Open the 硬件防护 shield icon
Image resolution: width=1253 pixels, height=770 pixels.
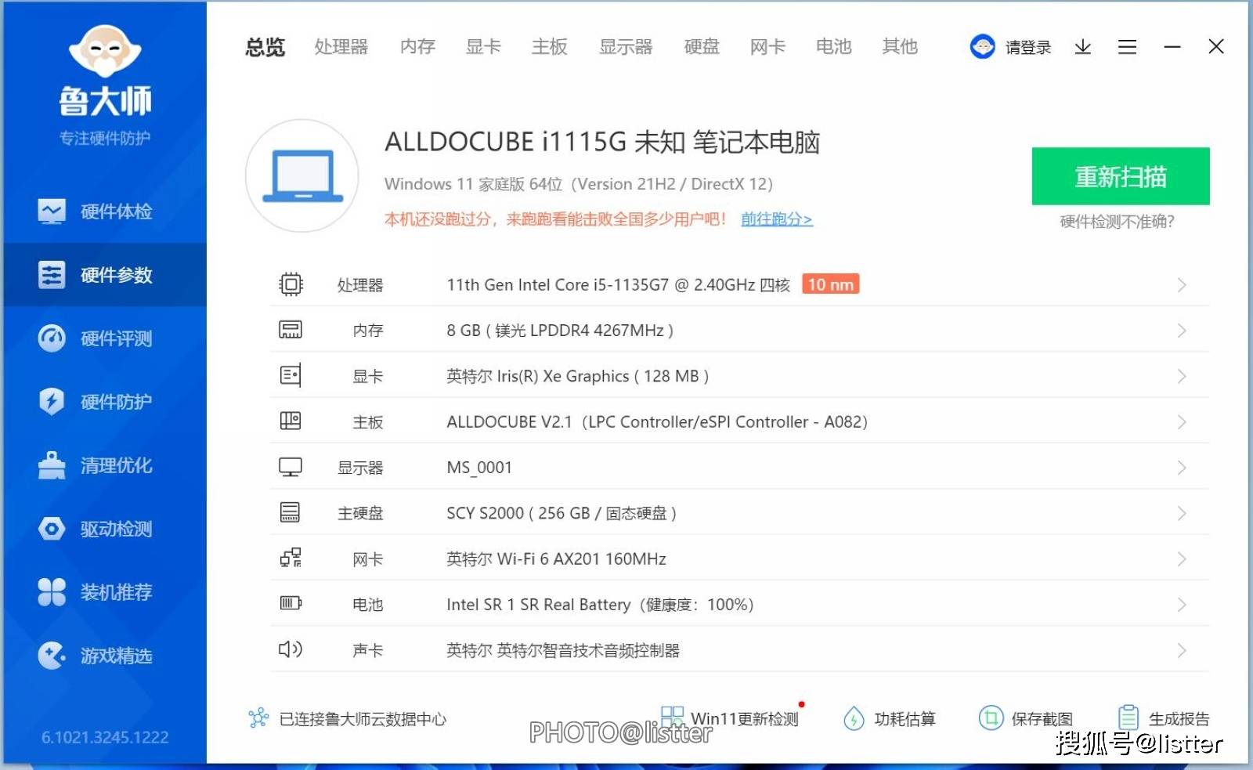52,402
